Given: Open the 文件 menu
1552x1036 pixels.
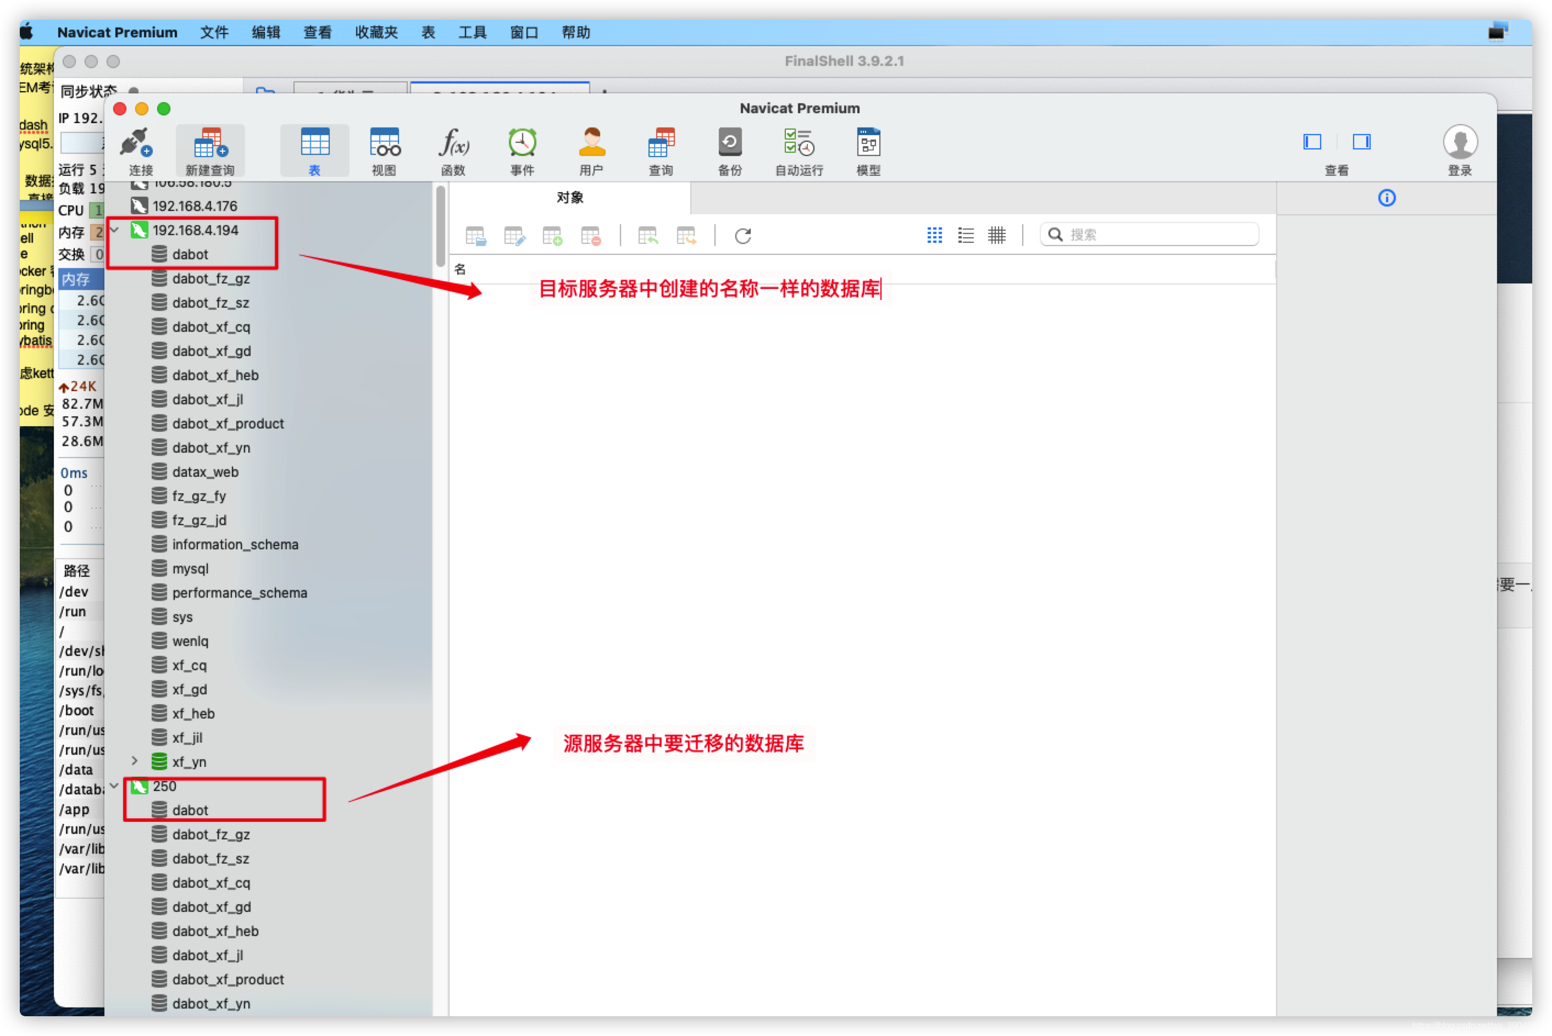Looking at the screenshot, I should click(x=214, y=32).
